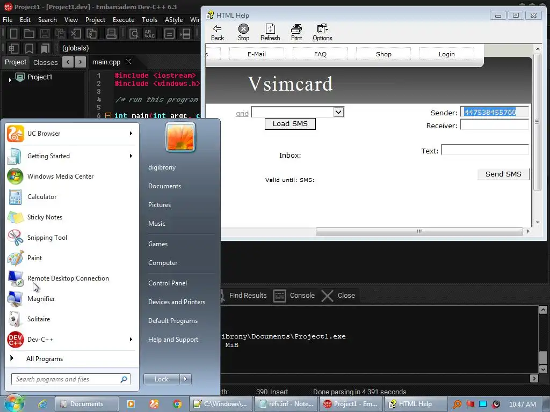Click the FAQ navigation tab on Vsimcard
550x412 pixels.
click(x=320, y=54)
